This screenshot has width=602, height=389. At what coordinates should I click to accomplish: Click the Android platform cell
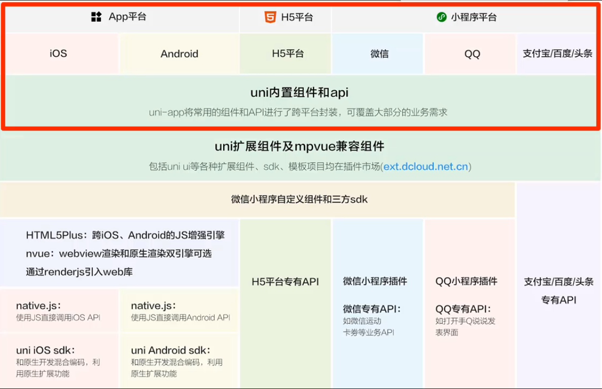180,54
